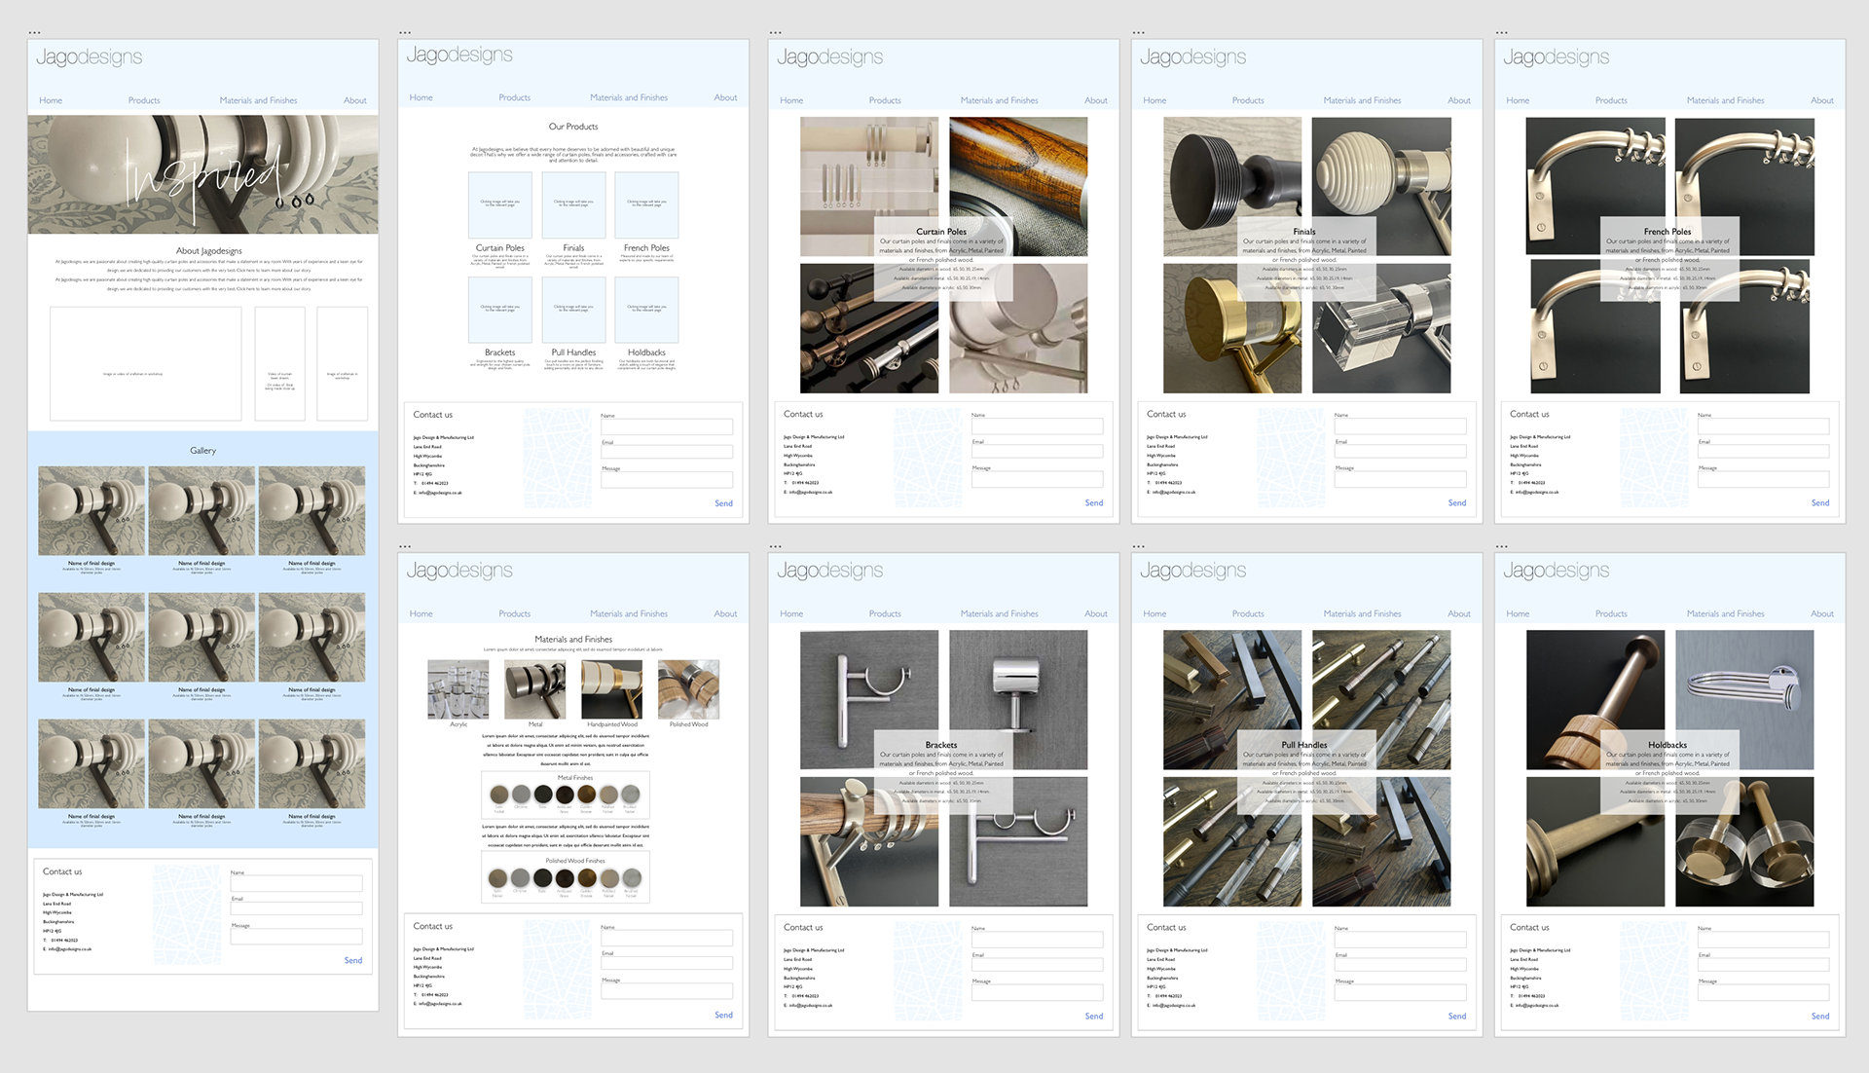Image resolution: width=1869 pixels, height=1073 pixels.
Task: Click Products nav link on home page artboard
Action: (x=144, y=100)
